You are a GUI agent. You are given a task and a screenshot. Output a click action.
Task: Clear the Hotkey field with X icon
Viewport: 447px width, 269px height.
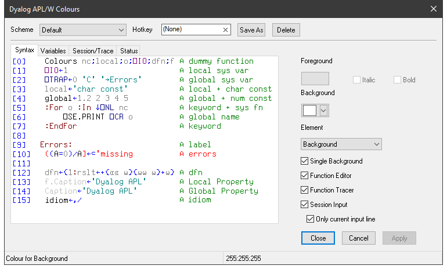225,30
